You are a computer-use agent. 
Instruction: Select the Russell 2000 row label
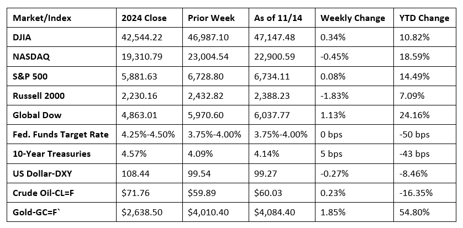(x=38, y=96)
